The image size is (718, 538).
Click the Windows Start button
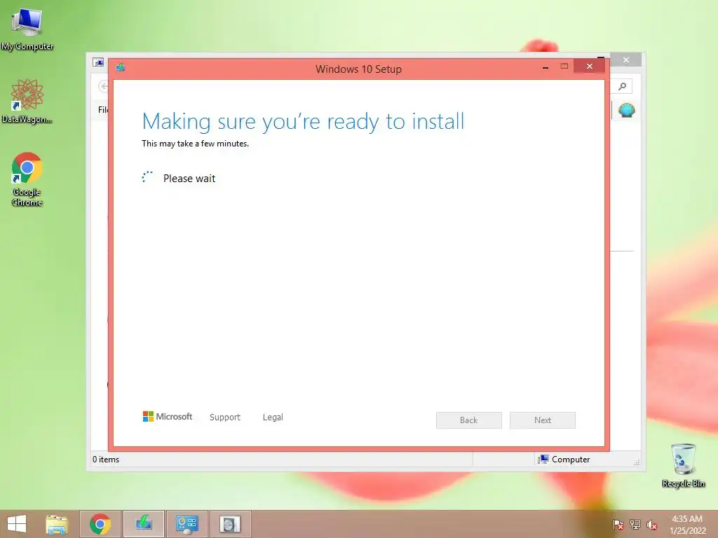pos(17,524)
